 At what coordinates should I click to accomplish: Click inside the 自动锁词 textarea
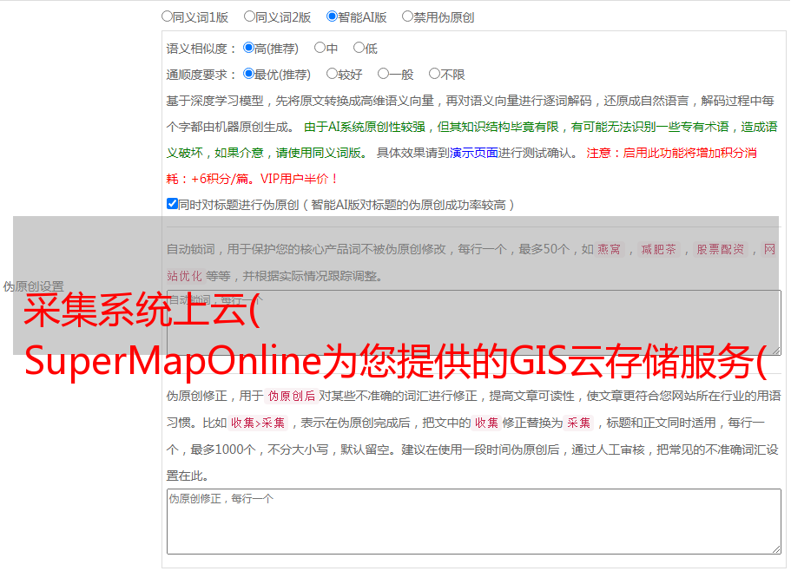click(474, 323)
